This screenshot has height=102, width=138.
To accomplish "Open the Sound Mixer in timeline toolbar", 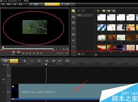I will coord(47,61).
